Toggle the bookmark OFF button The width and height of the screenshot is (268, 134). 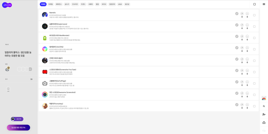tap(8, 89)
